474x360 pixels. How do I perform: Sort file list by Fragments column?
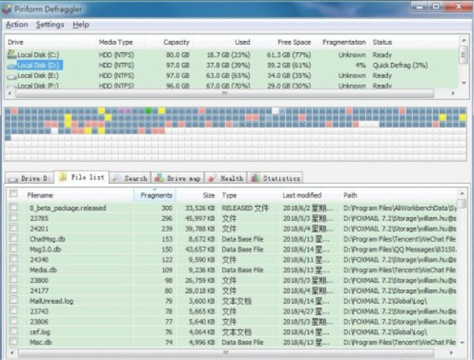point(156,194)
